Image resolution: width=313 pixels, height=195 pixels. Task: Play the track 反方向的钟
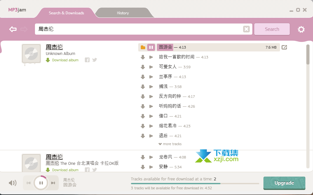(151, 97)
